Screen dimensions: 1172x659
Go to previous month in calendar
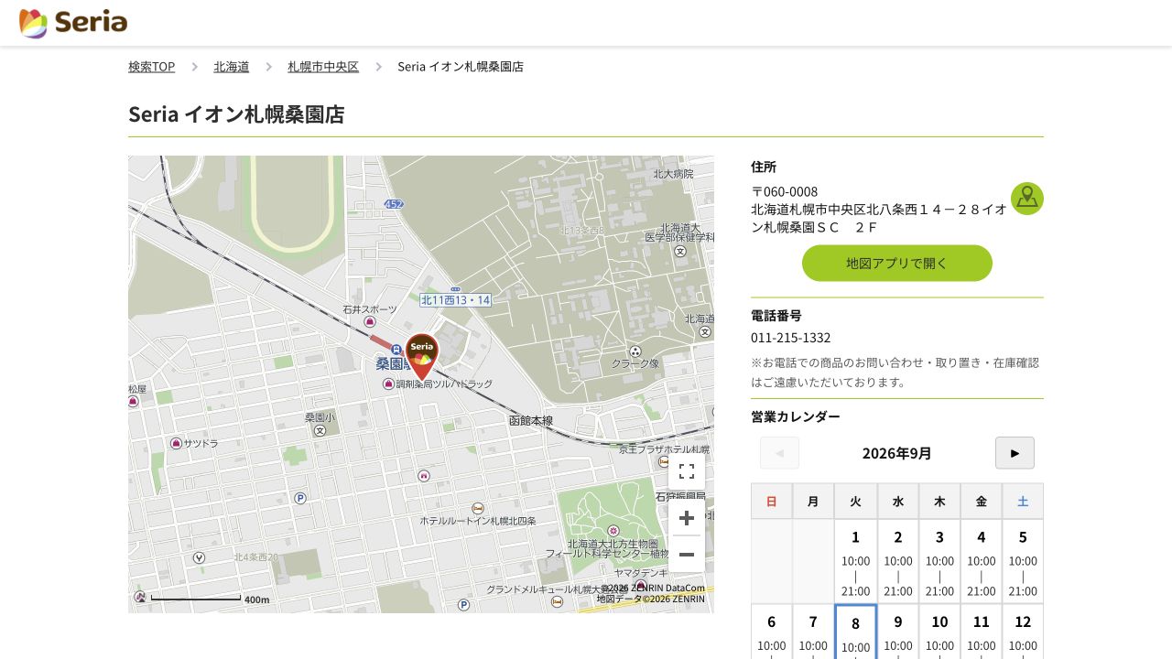pos(779,453)
